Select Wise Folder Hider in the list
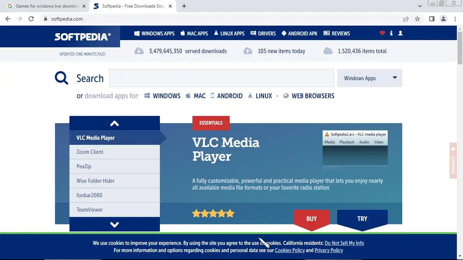This screenshot has height=260, width=463. point(115,181)
